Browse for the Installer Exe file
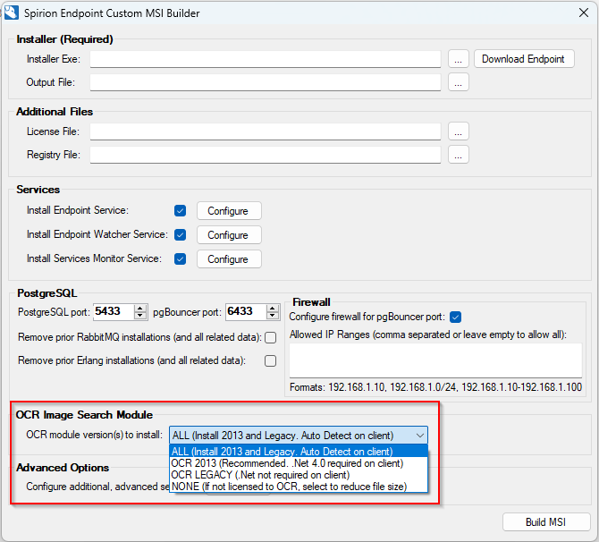 (x=458, y=59)
